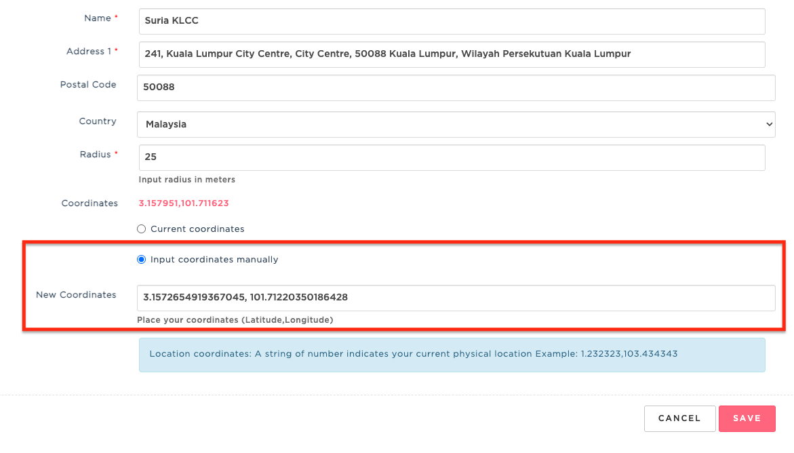The image size is (794, 453).
Task: Click the blue Location coordinates info box
Action: (x=452, y=355)
